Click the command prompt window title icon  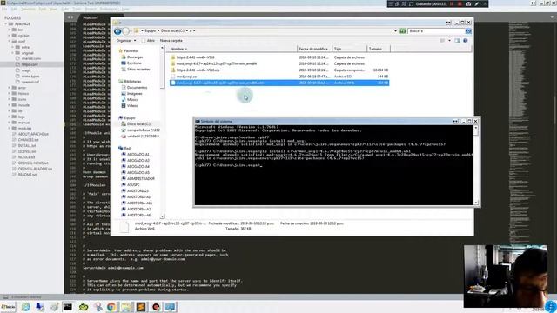(198, 121)
